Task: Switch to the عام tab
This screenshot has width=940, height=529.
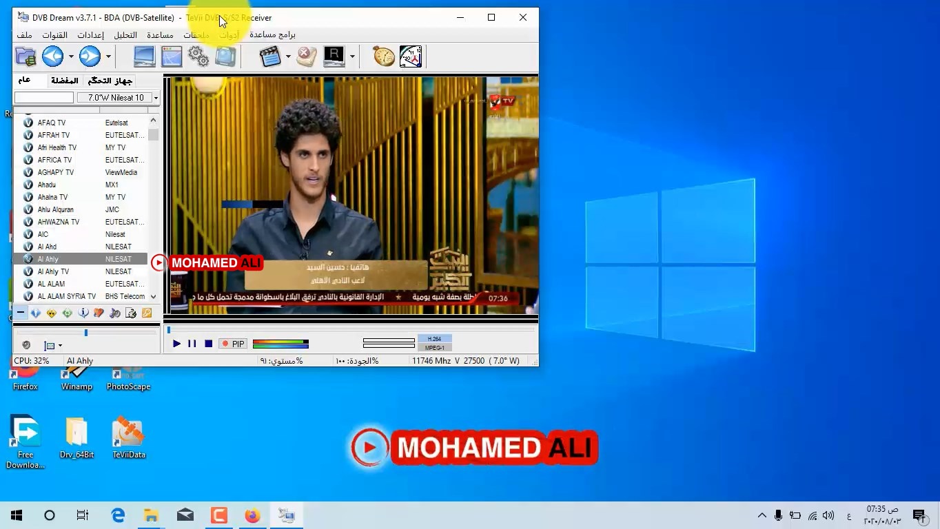Action: tap(24, 81)
